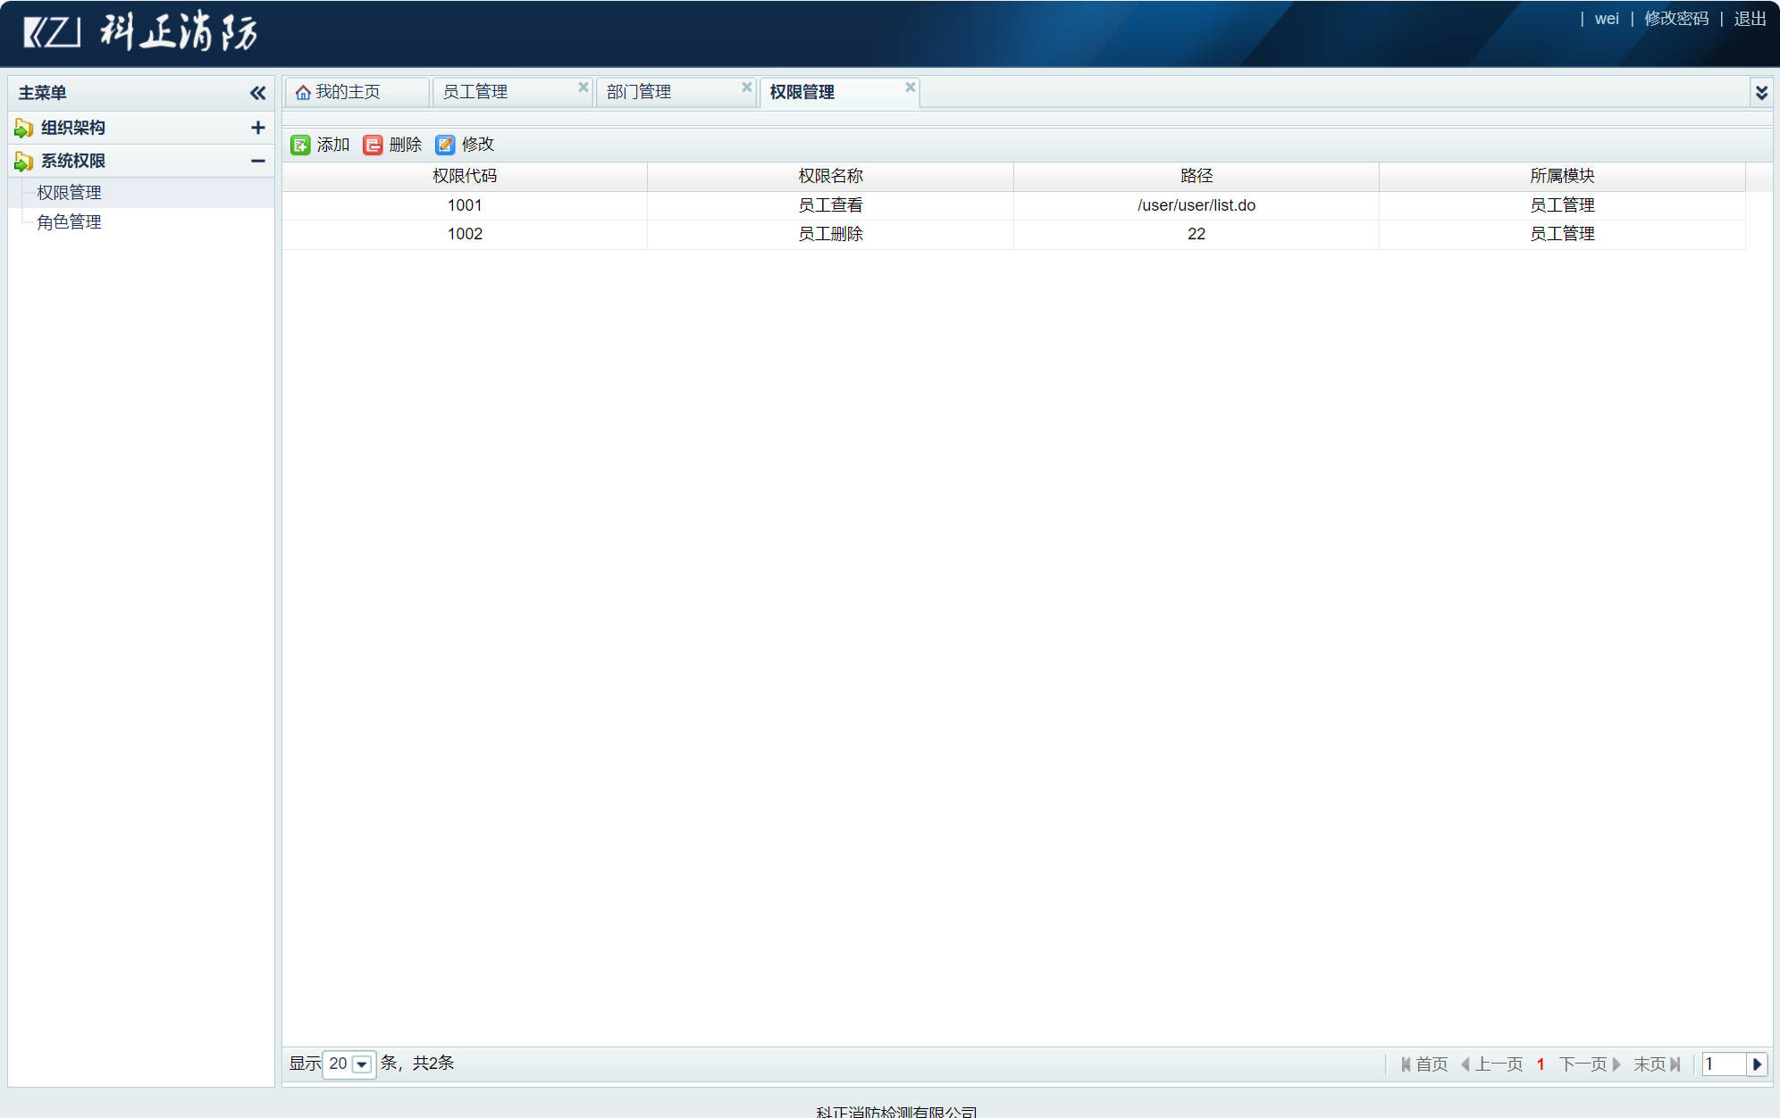Select the row with code 1002
This screenshot has height=1118, width=1780.
coord(465,234)
